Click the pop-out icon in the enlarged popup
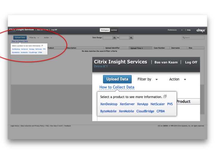 click(x=165, y=96)
